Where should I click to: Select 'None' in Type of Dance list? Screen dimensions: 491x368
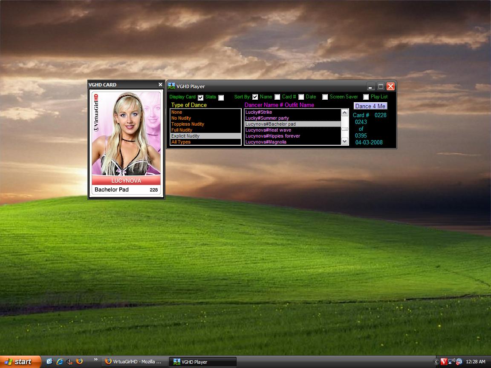[x=205, y=112]
